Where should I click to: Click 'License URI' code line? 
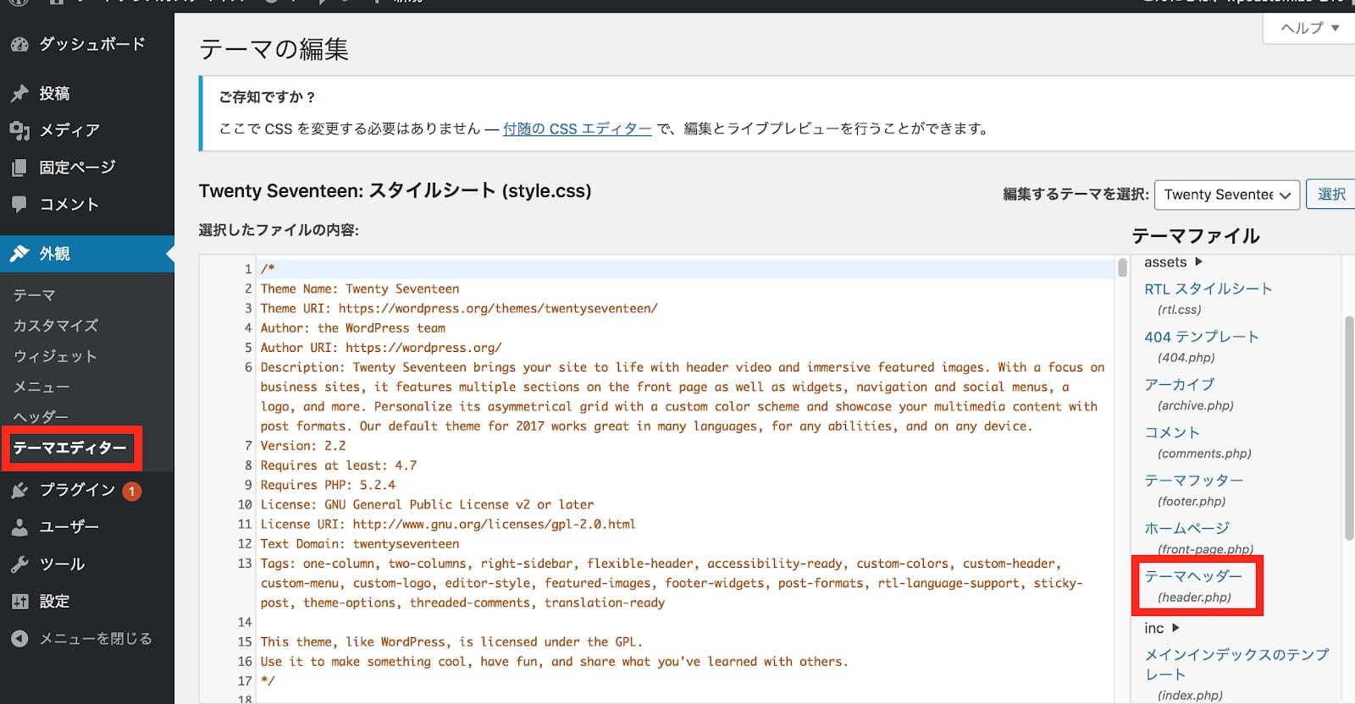click(x=448, y=525)
